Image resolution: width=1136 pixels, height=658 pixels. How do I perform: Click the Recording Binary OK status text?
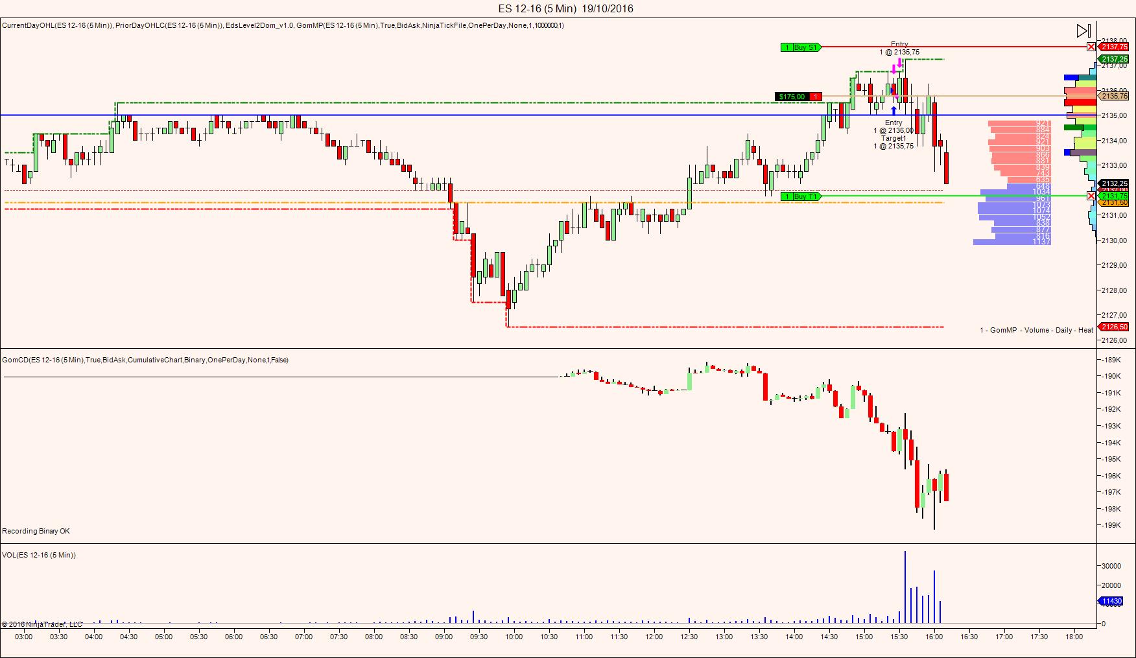36,531
